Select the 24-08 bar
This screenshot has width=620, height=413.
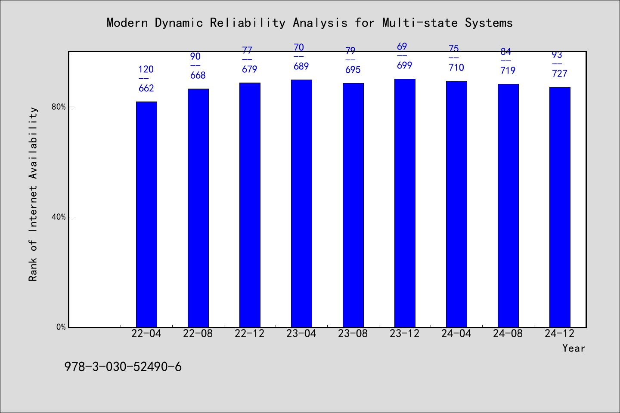(508, 206)
